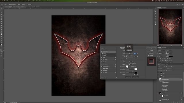This screenshot has width=184, height=103.
Task: Hide the top layer's visibility eye
Action: tap(158, 73)
